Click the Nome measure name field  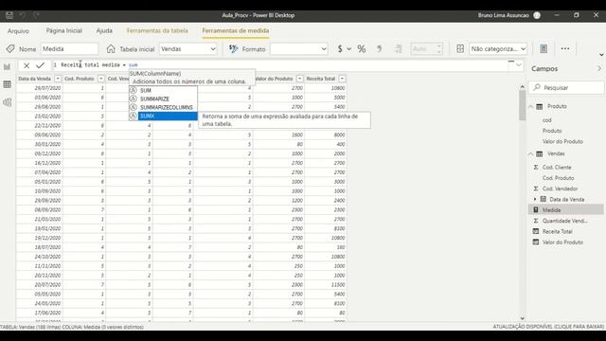point(69,48)
